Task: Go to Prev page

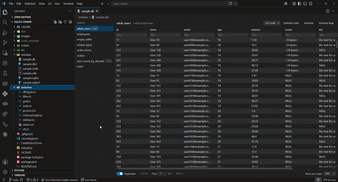Action: click(144, 174)
